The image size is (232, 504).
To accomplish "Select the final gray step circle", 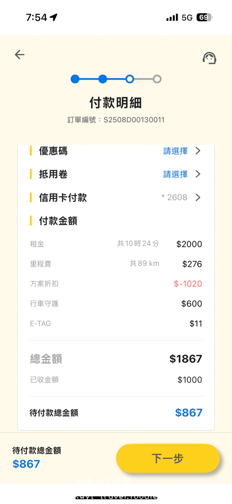I will tap(157, 79).
